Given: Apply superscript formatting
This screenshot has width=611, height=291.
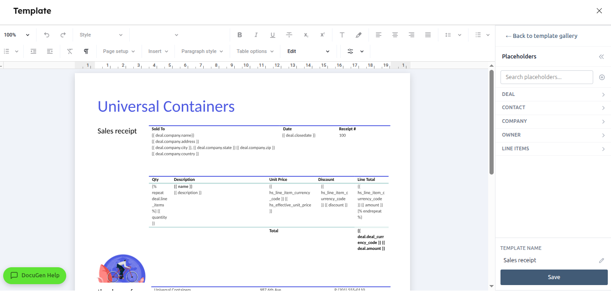Looking at the screenshot, I should 322,35.
